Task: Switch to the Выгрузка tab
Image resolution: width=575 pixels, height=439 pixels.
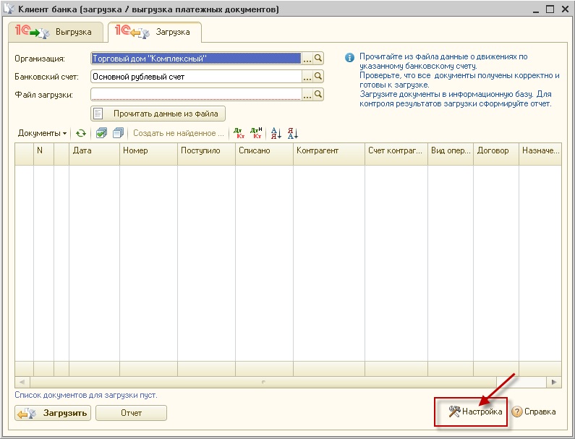Action: [x=55, y=33]
